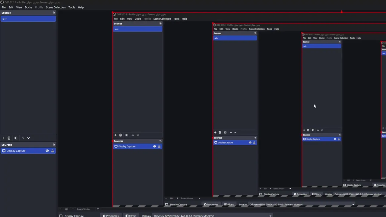This screenshot has width=386, height=217.
Task: Zoom in main preview with plus icon
Action: pyautogui.click(x=73, y=209)
